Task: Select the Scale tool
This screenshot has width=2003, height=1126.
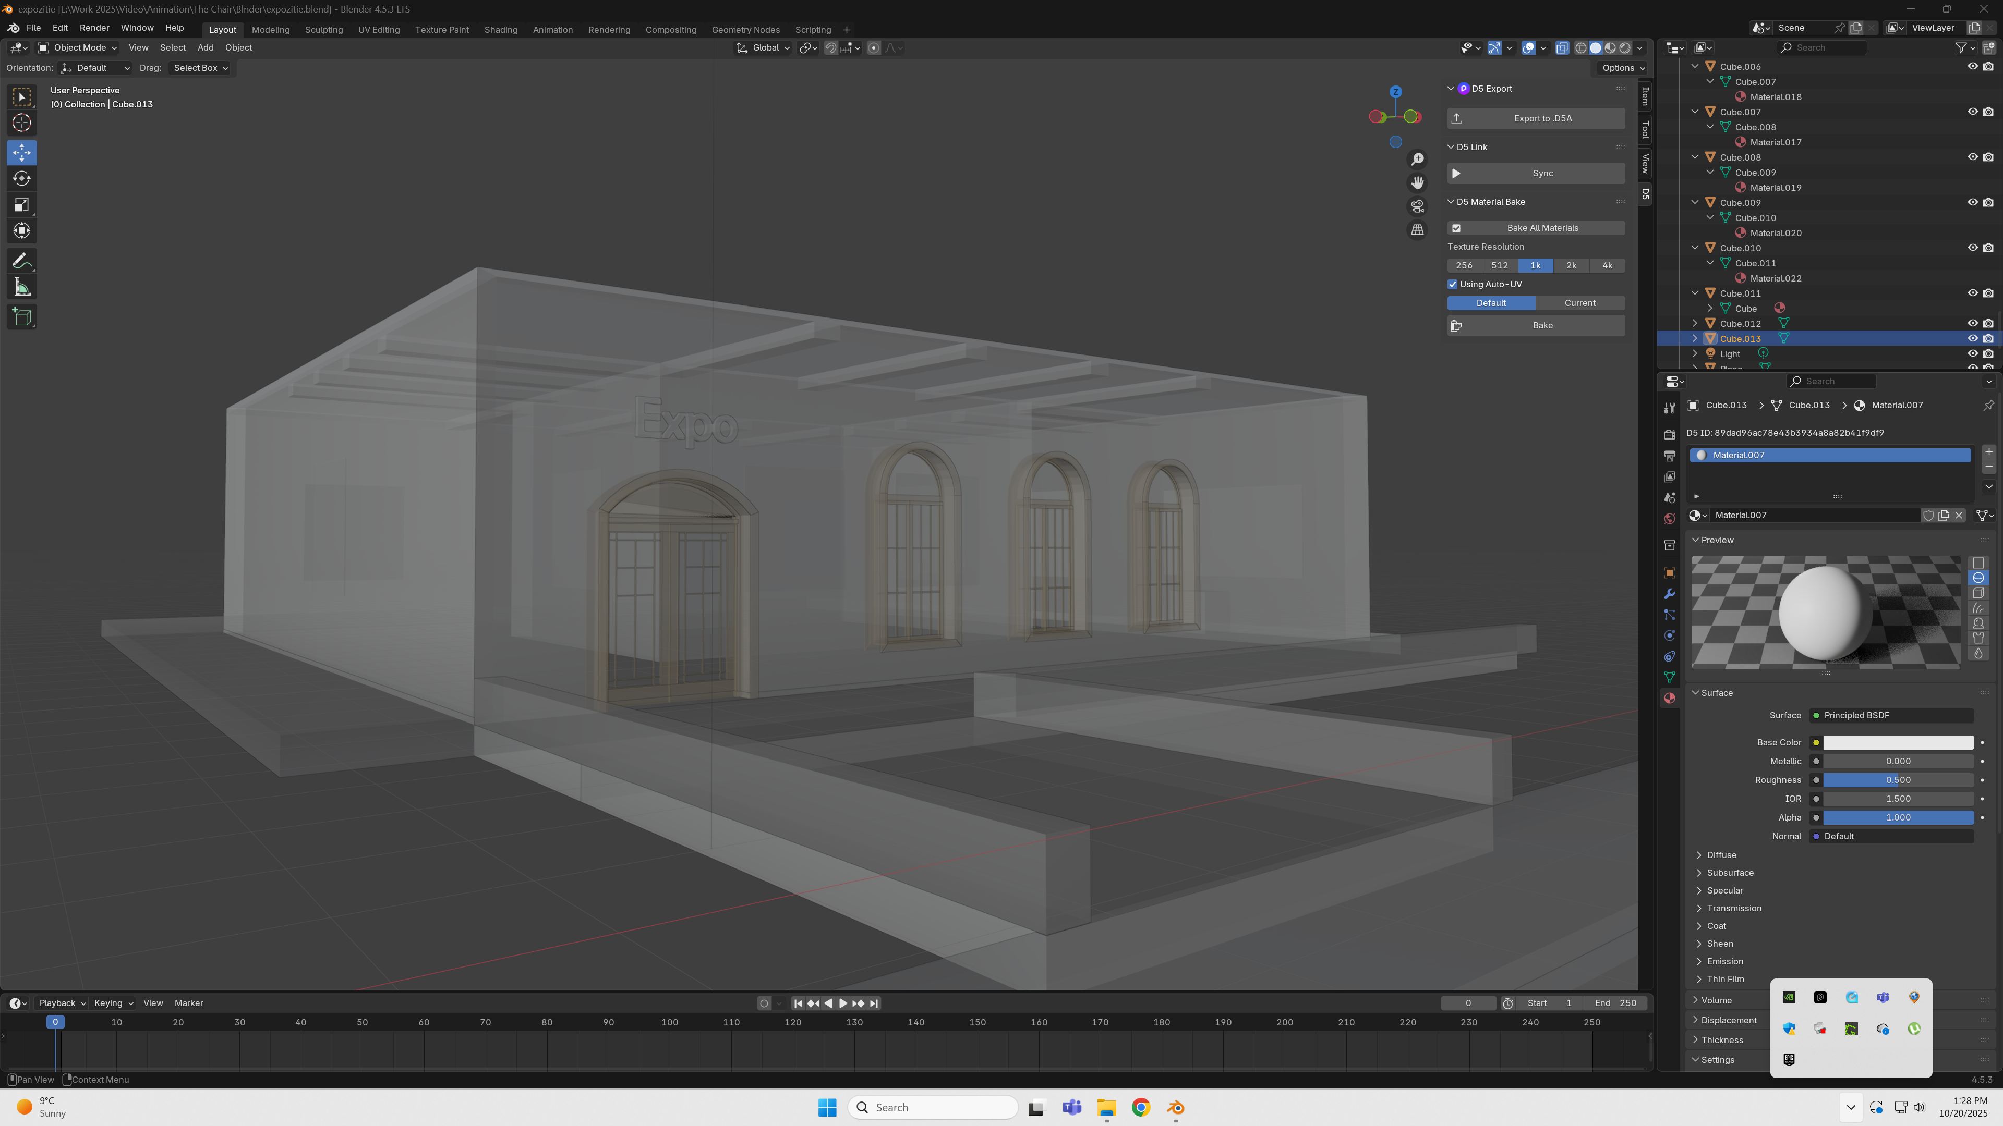Action: point(22,205)
